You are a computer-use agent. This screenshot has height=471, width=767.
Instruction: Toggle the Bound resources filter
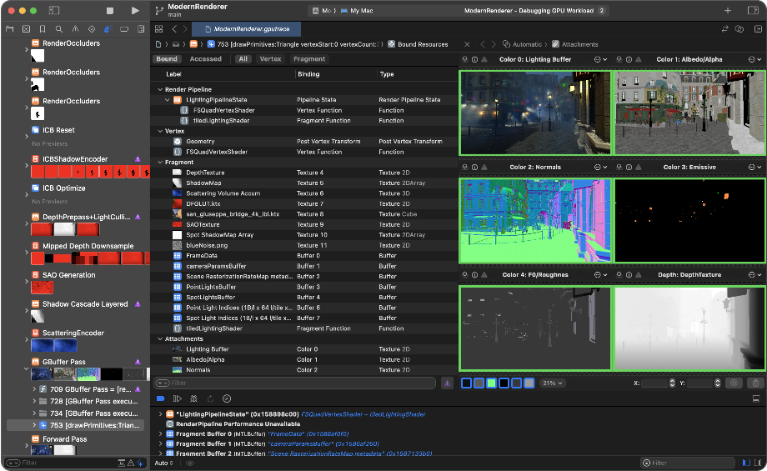[x=167, y=59]
